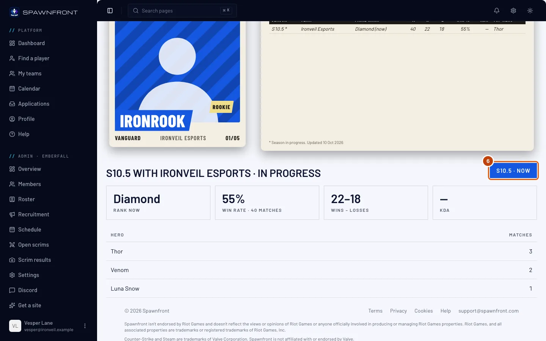Open the settings gear in top bar
The image size is (546, 341).
513,11
